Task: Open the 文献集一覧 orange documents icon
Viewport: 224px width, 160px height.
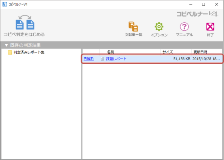Action: coord(133,27)
